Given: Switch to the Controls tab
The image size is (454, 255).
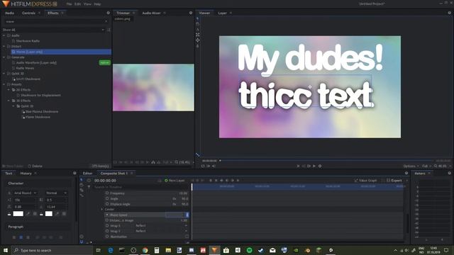Looking at the screenshot, I should coord(28,13).
